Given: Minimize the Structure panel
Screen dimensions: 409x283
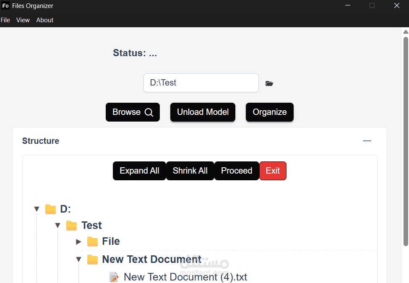Looking at the screenshot, I should click(x=367, y=141).
